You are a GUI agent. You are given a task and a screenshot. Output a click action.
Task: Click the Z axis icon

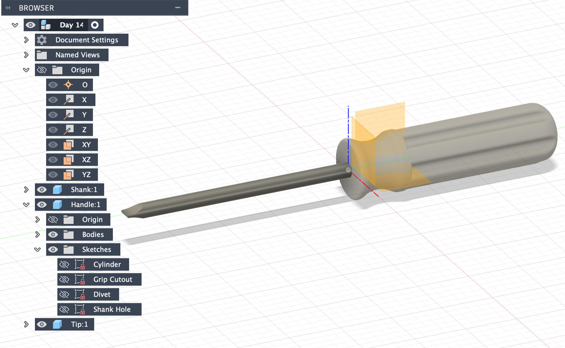pyautogui.click(x=68, y=130)
